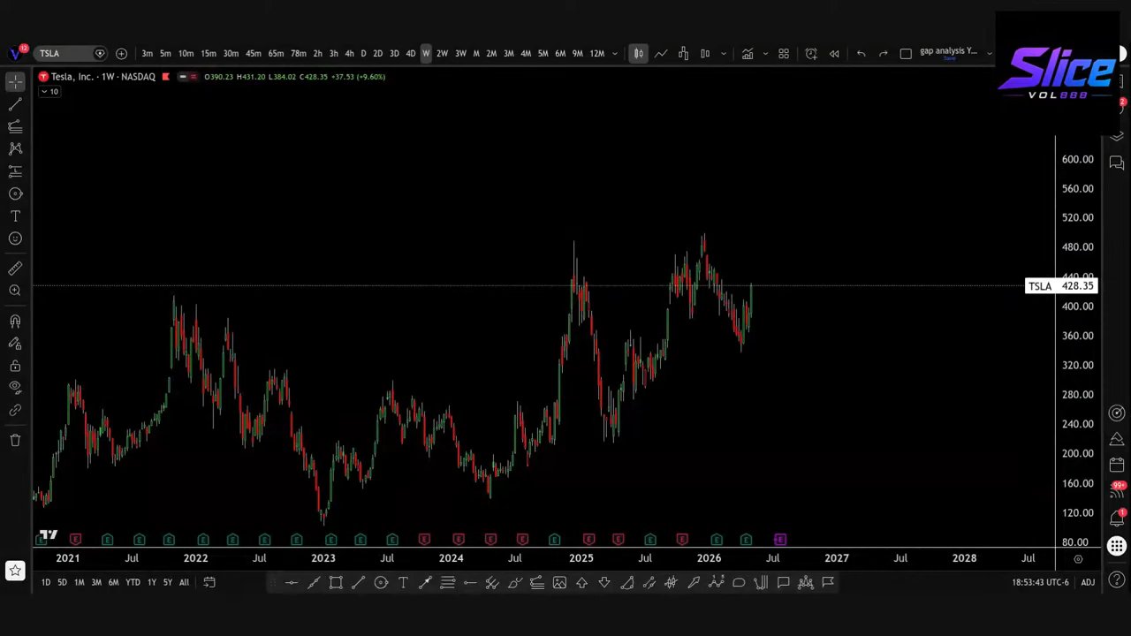
Task: Open the apps grid button
Action: (1117, 547)
